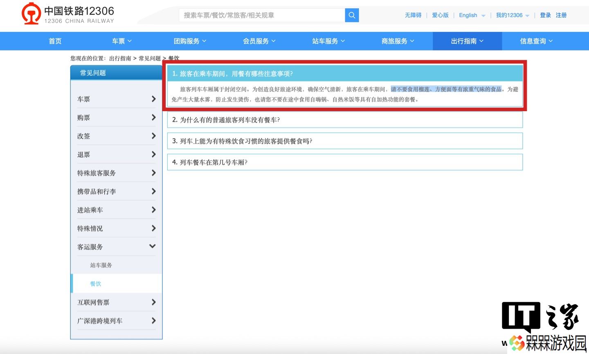
Task: Click 出行指南 in the breadcrumb
Action: coord(120,58)
